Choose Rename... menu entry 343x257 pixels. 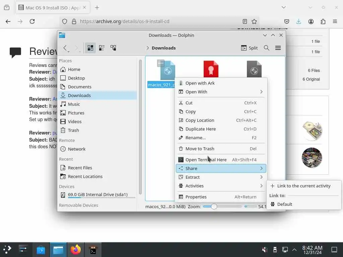pyautogui.click(x=221, y=138)
